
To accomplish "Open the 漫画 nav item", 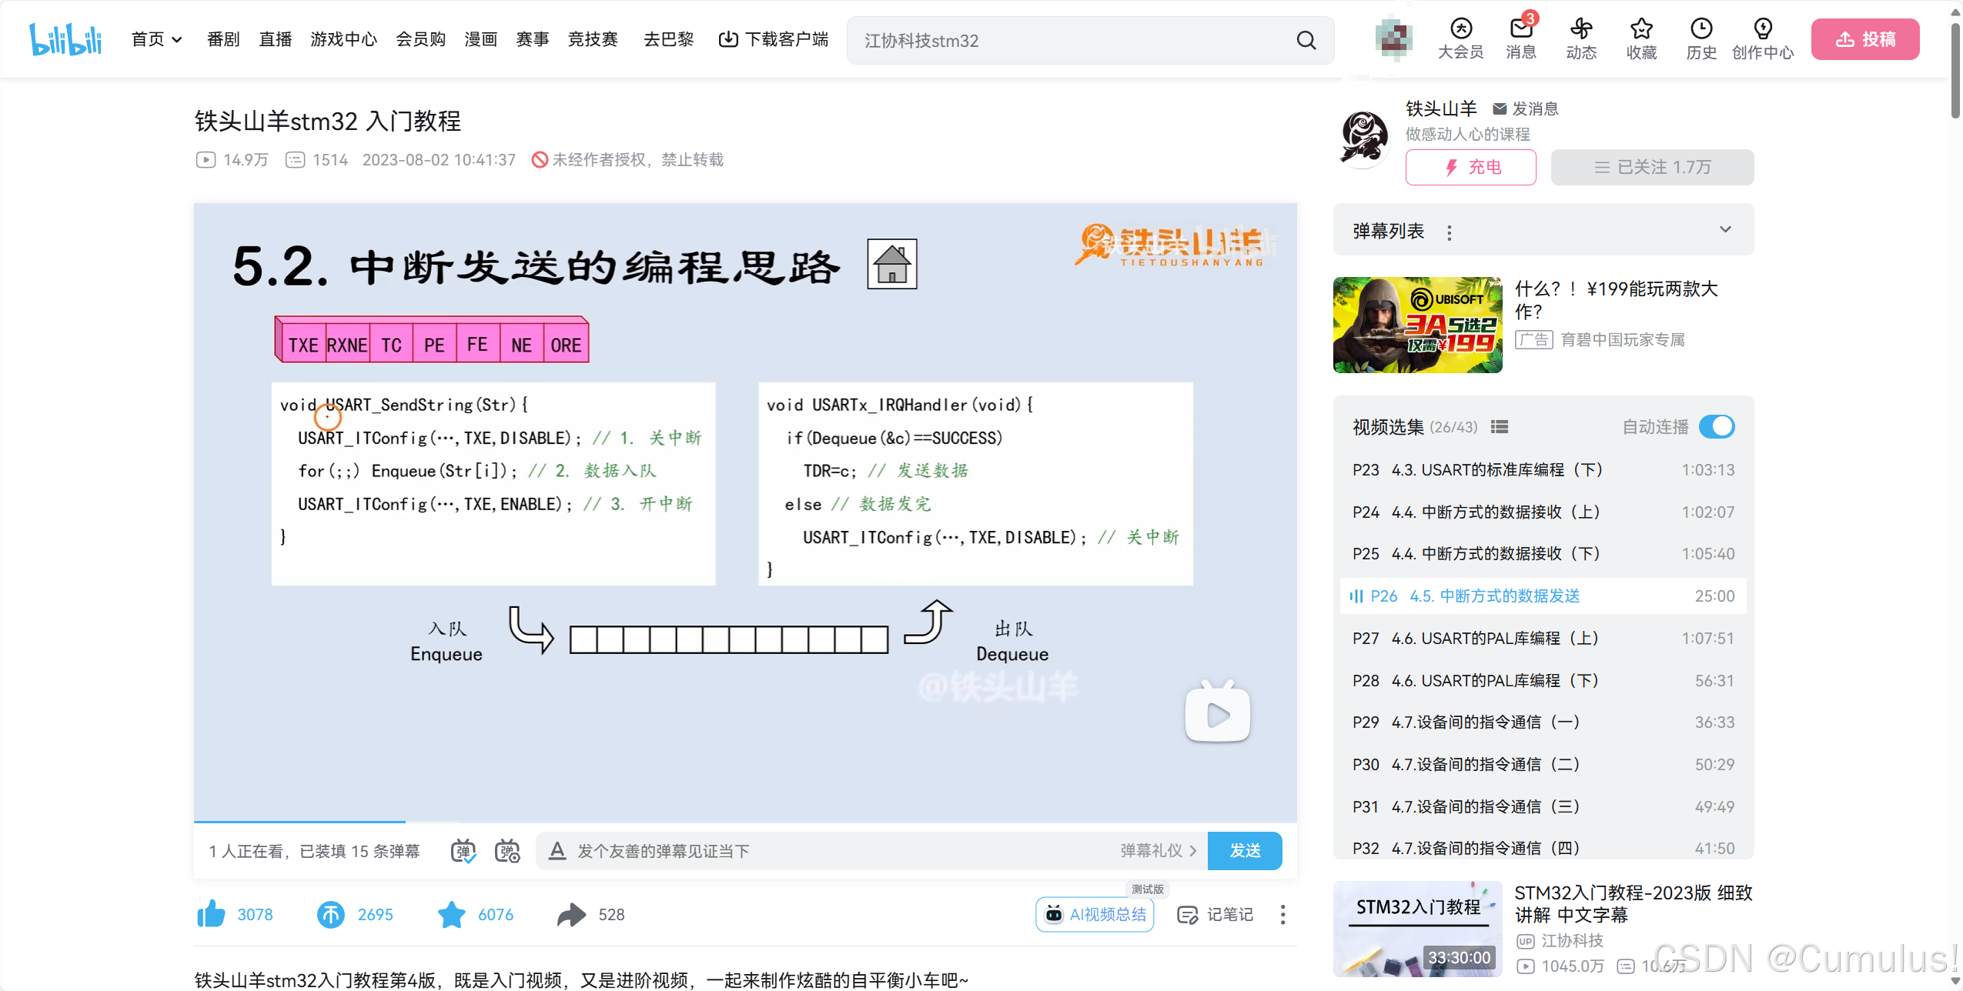I will (x=480, y=39).
